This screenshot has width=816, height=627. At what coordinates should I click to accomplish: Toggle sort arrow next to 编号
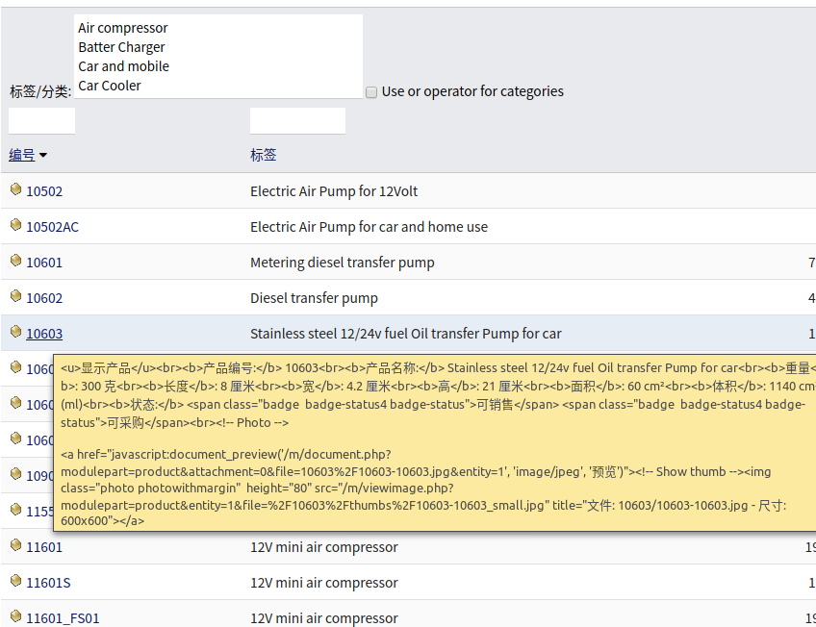tap(42, 155)
